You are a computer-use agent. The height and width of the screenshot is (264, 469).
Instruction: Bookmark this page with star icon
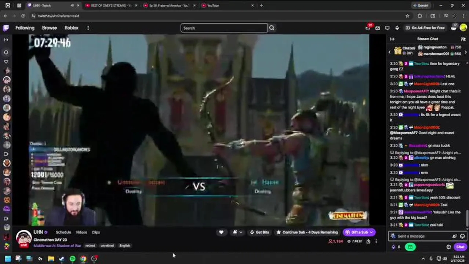407,16
